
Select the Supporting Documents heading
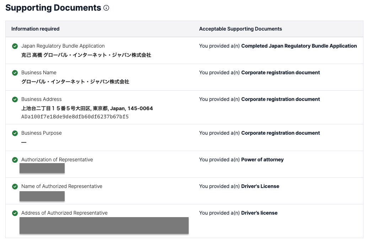click(53, 8)
